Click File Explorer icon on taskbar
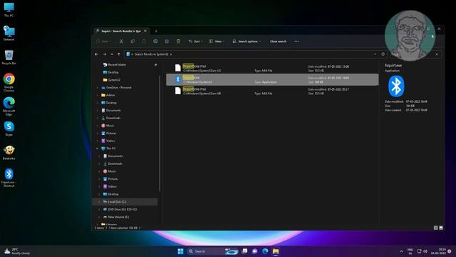456x257 pixels. [276, 251]
